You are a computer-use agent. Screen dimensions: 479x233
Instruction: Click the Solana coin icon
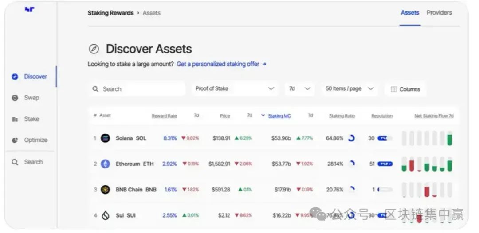pos(106,138)
